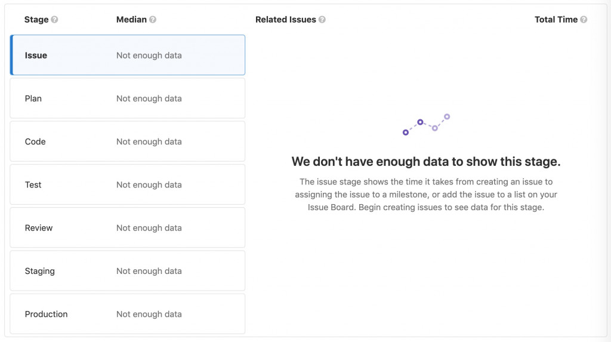
Task: Click the Related Issues column header
Action: tap(285, 20)
